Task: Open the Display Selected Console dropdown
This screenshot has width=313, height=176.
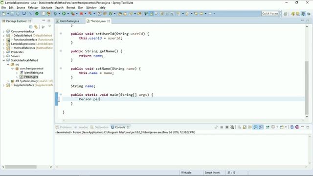Action: 277,127
